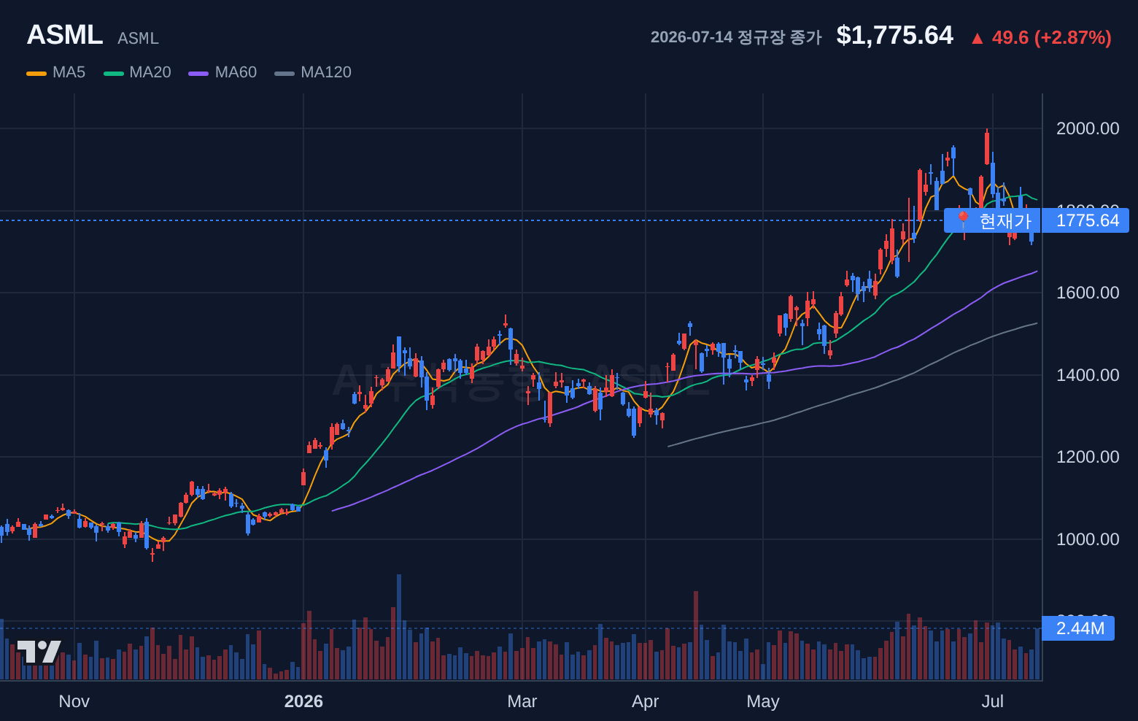Click the 1775.64 price axis label

1085,220
